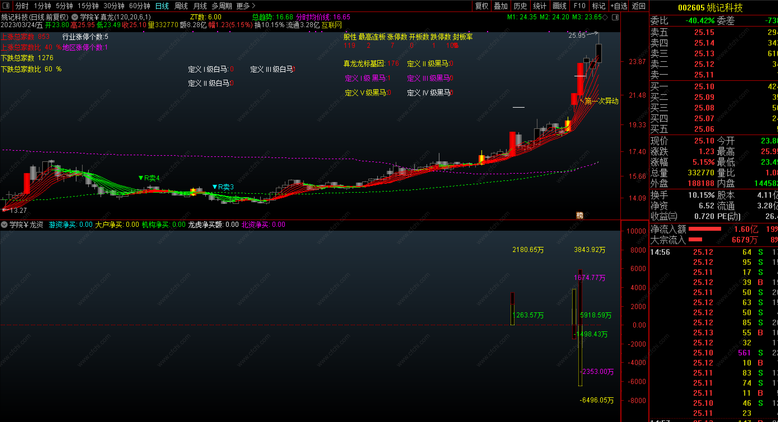Open the 真龙 indicator dropdown menu
The height and width of the screenshot is (422, 778).
point(74,17)
